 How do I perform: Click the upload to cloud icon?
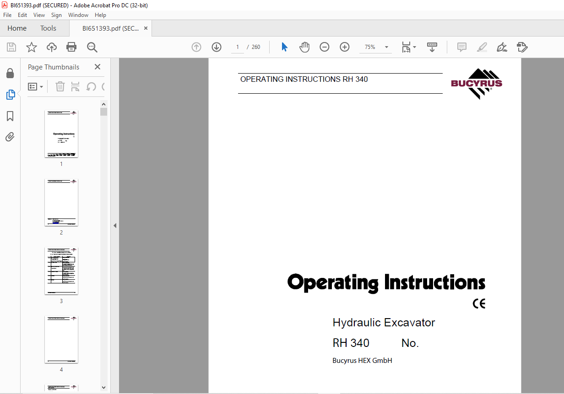52,47
